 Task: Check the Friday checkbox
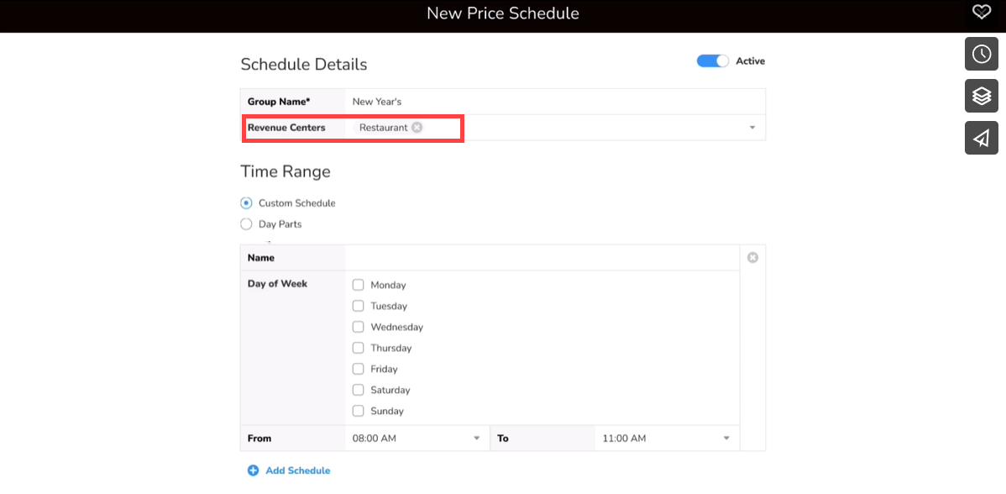pos(359,369)
